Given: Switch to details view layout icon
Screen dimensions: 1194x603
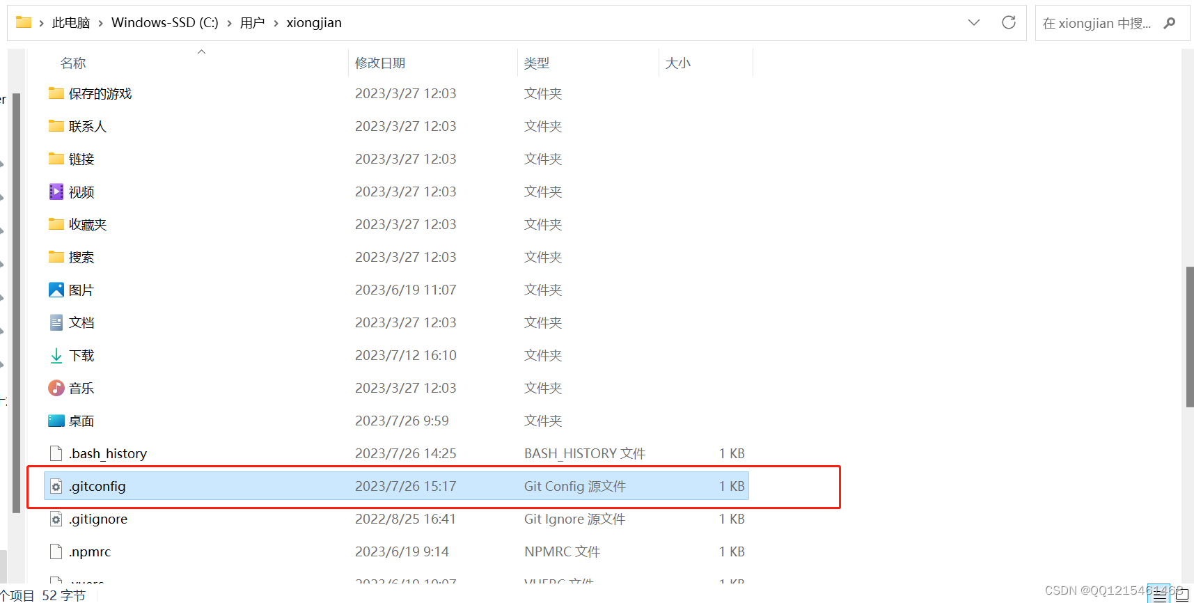Looking at the screenshot, I should [x=1159, y=595].
